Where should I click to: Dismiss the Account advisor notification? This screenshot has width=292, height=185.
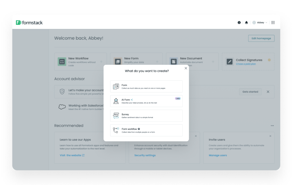pos(268,91)
